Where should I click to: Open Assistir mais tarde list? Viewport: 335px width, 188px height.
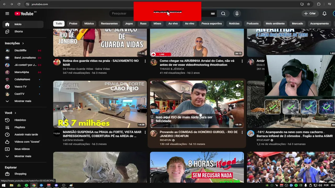23,134
